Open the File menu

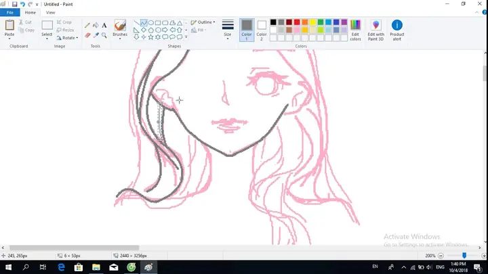[x=10, y=12]
